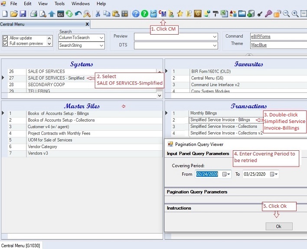Click the open padlock icon
This screenshot has height=249, width=307.
click(277, 14)
